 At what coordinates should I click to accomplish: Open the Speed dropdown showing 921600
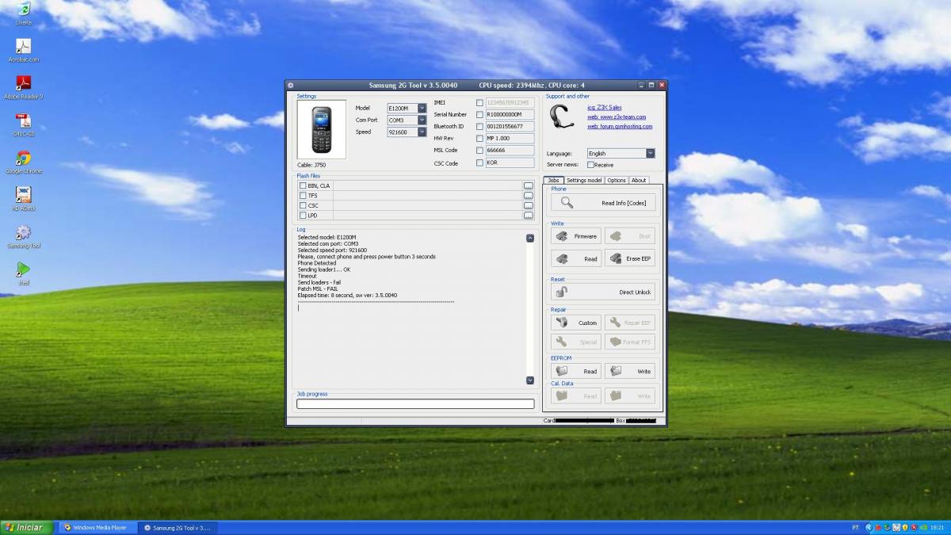[x=422, y=132]
